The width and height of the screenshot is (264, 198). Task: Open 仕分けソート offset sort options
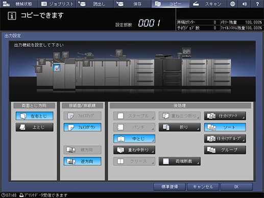[x=225, y=116]
